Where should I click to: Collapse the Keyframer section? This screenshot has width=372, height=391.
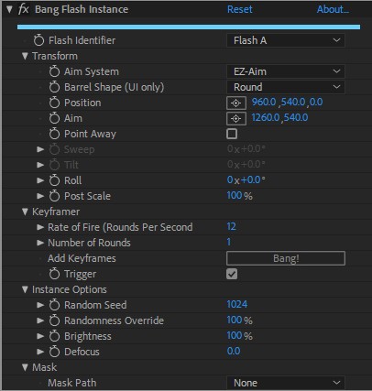26,212
